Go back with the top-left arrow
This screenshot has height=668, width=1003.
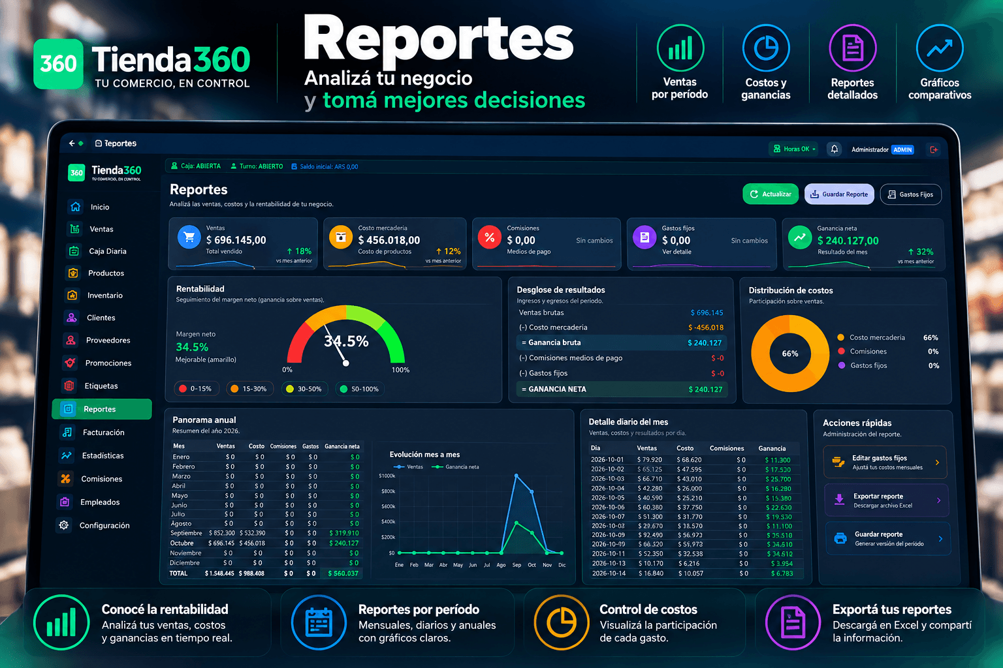point(72,143)
